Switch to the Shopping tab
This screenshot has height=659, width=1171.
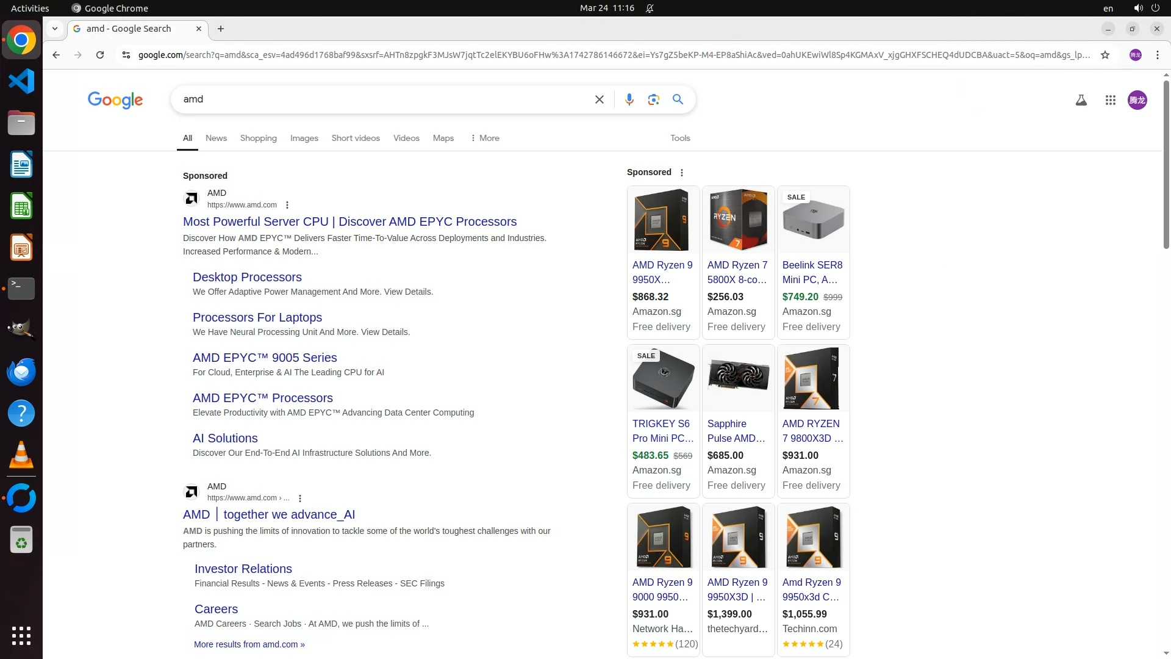(258, 139)
